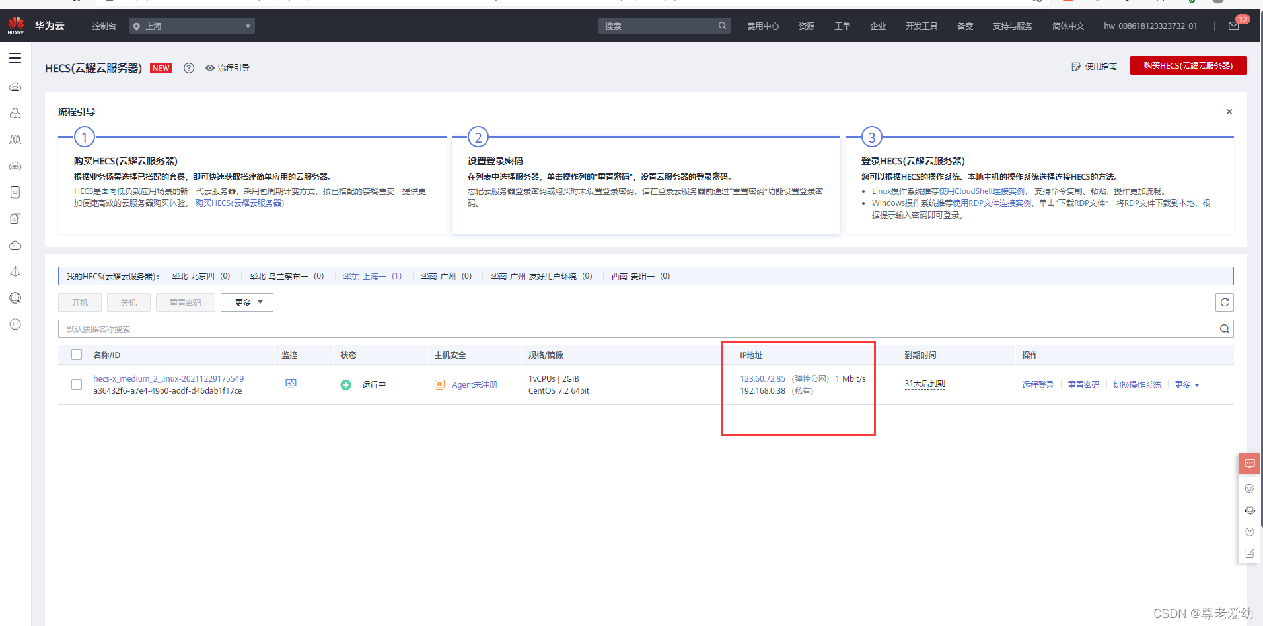Select the 华北-乌兰察布一 region tab
This screenshot has height=626, width=1263.
287,276
